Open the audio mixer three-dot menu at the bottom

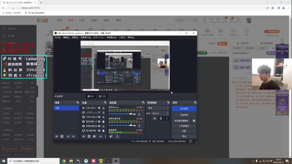[117, 136]
